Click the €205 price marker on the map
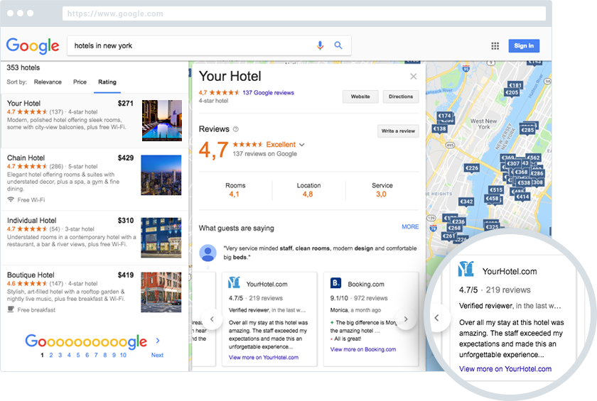This screenshot has width=597, height=401. pyautogui.click(x=512, y=92)
